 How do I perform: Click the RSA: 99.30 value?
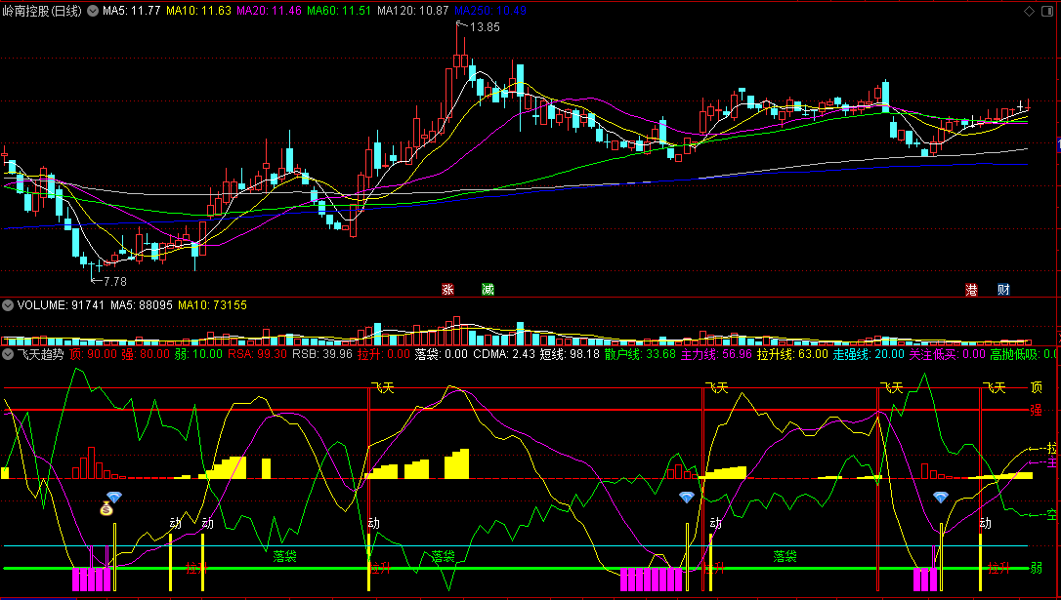coord(257,354)
